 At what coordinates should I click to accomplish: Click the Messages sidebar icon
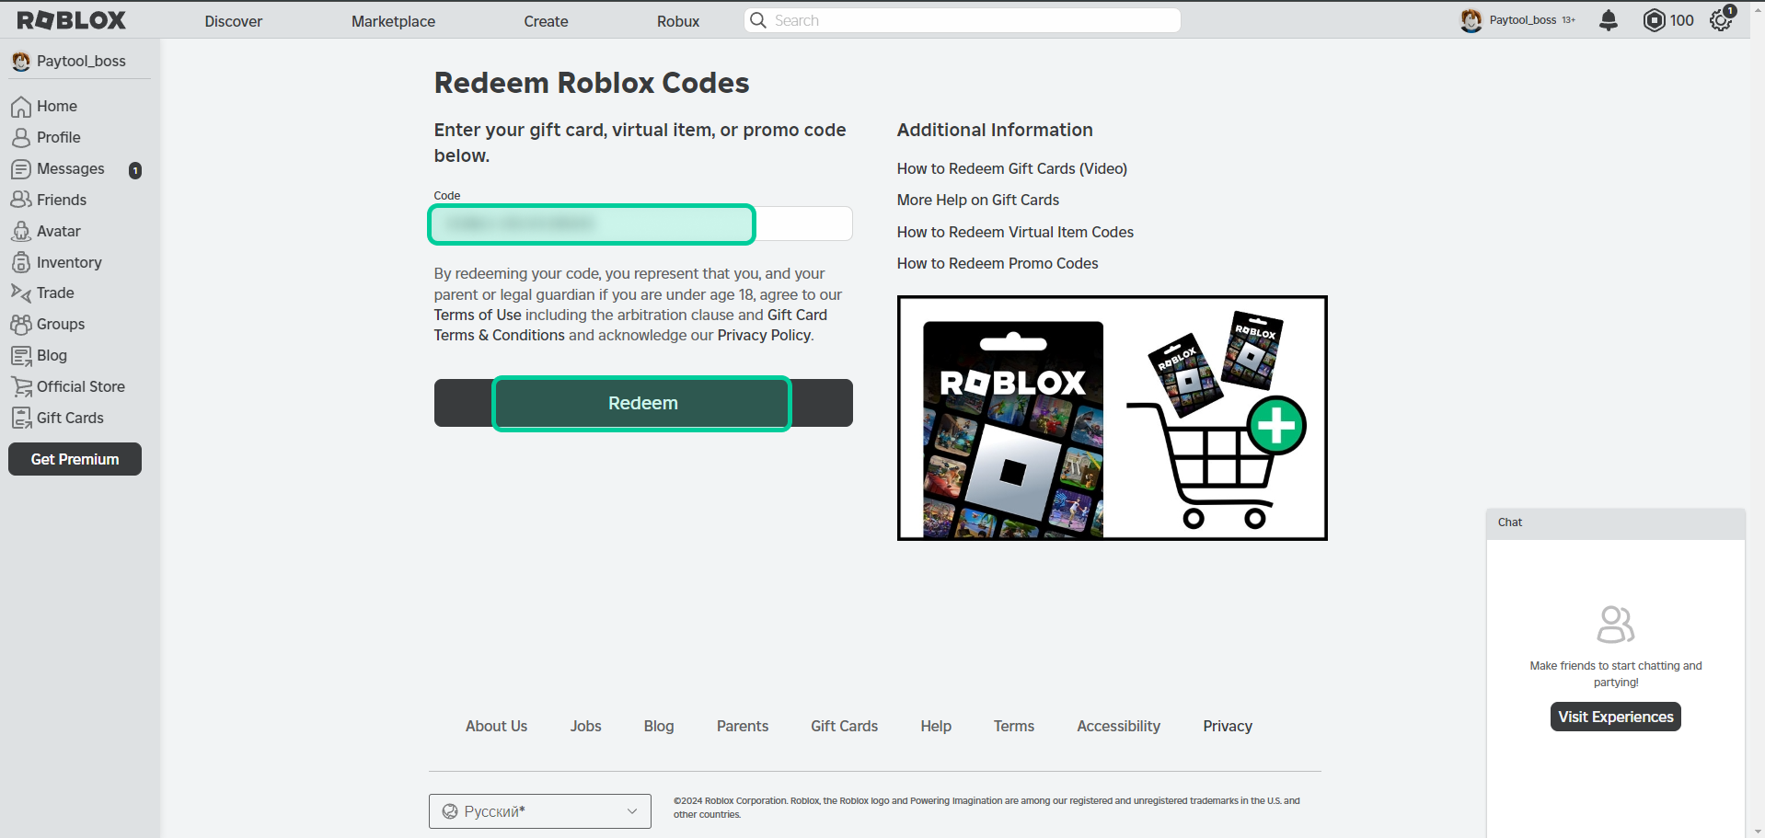21,169
